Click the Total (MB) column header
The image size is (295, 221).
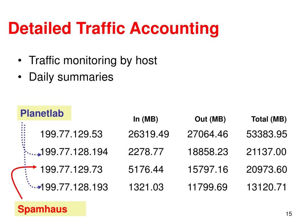(269, 119)
